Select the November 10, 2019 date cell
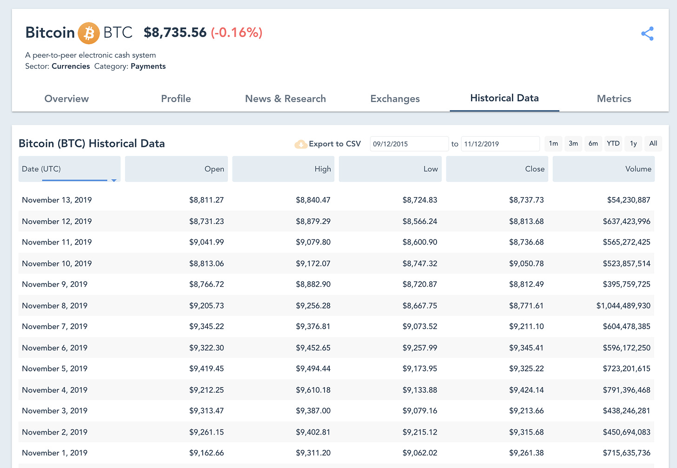 pos(57,264)
